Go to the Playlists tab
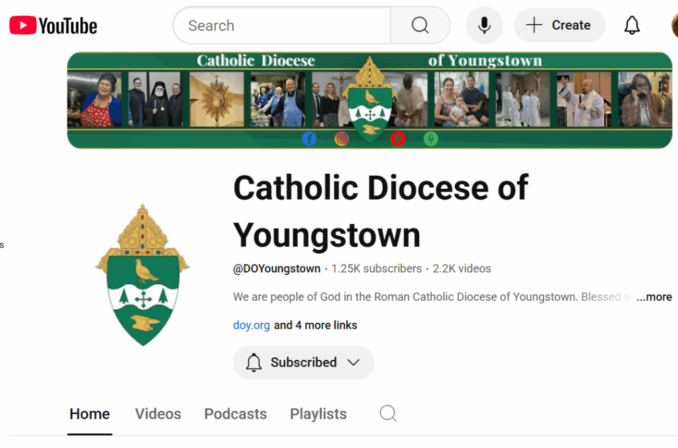The height and width of the screenshot is (448, 678). pos(318,414)
